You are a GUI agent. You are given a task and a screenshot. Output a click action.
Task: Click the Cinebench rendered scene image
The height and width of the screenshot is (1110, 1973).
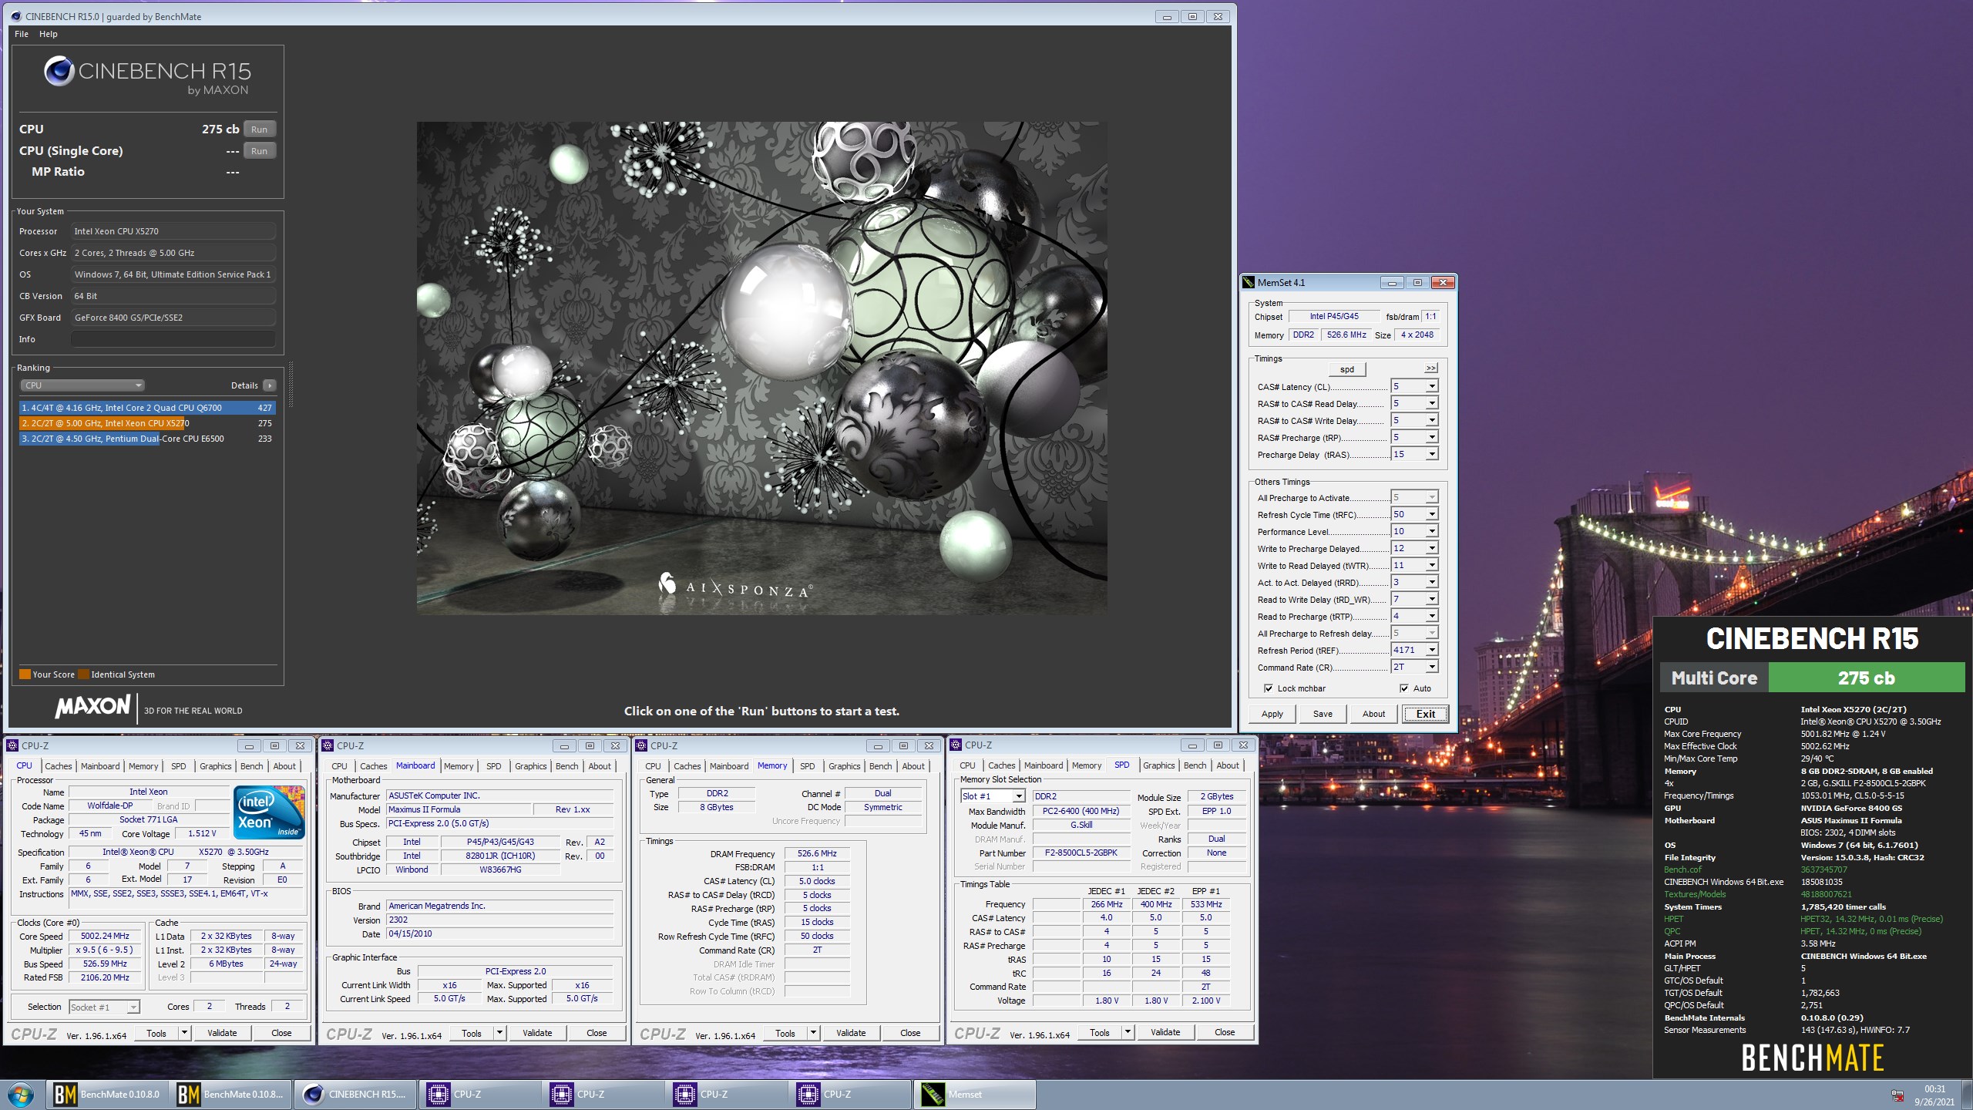pos(761,368)
